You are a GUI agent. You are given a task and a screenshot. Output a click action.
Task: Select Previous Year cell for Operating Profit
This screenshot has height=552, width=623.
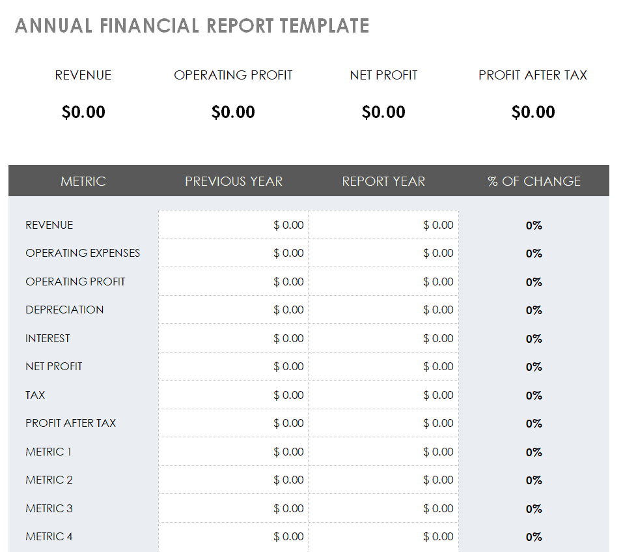(234, 282)
